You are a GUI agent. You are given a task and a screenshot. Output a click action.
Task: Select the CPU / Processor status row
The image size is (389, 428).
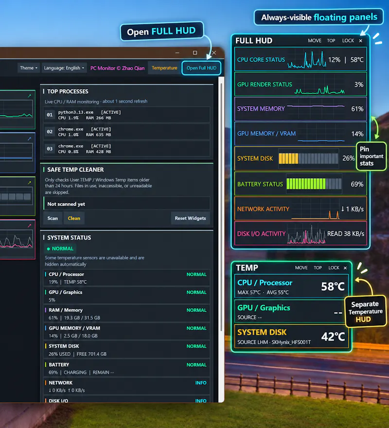tap(127, 278)
